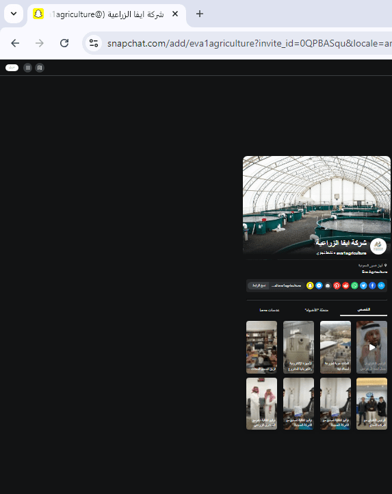
Task: Click the round profile avatar logo
Action: (378, 246)
